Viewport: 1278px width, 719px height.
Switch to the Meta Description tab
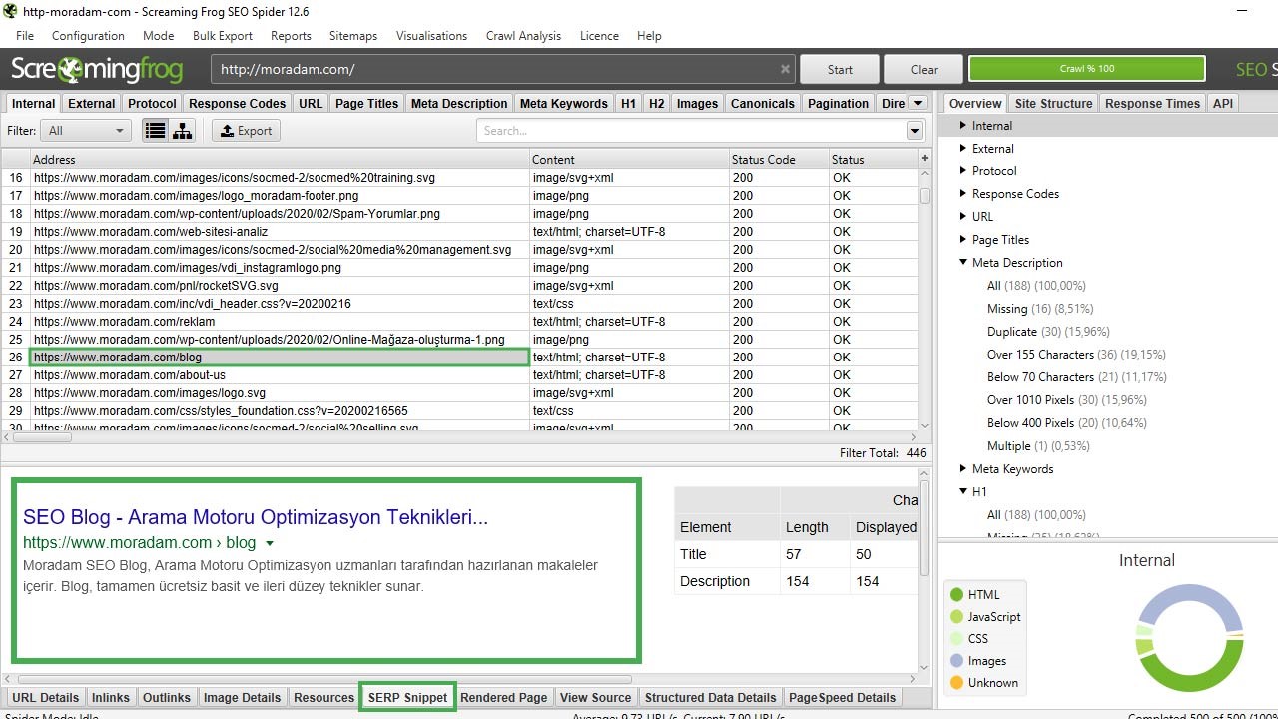click(x=459, y=103)
